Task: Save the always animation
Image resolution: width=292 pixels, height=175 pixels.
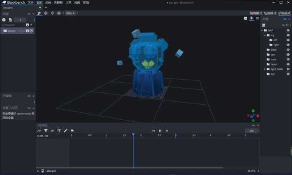Action: (27, 31)
